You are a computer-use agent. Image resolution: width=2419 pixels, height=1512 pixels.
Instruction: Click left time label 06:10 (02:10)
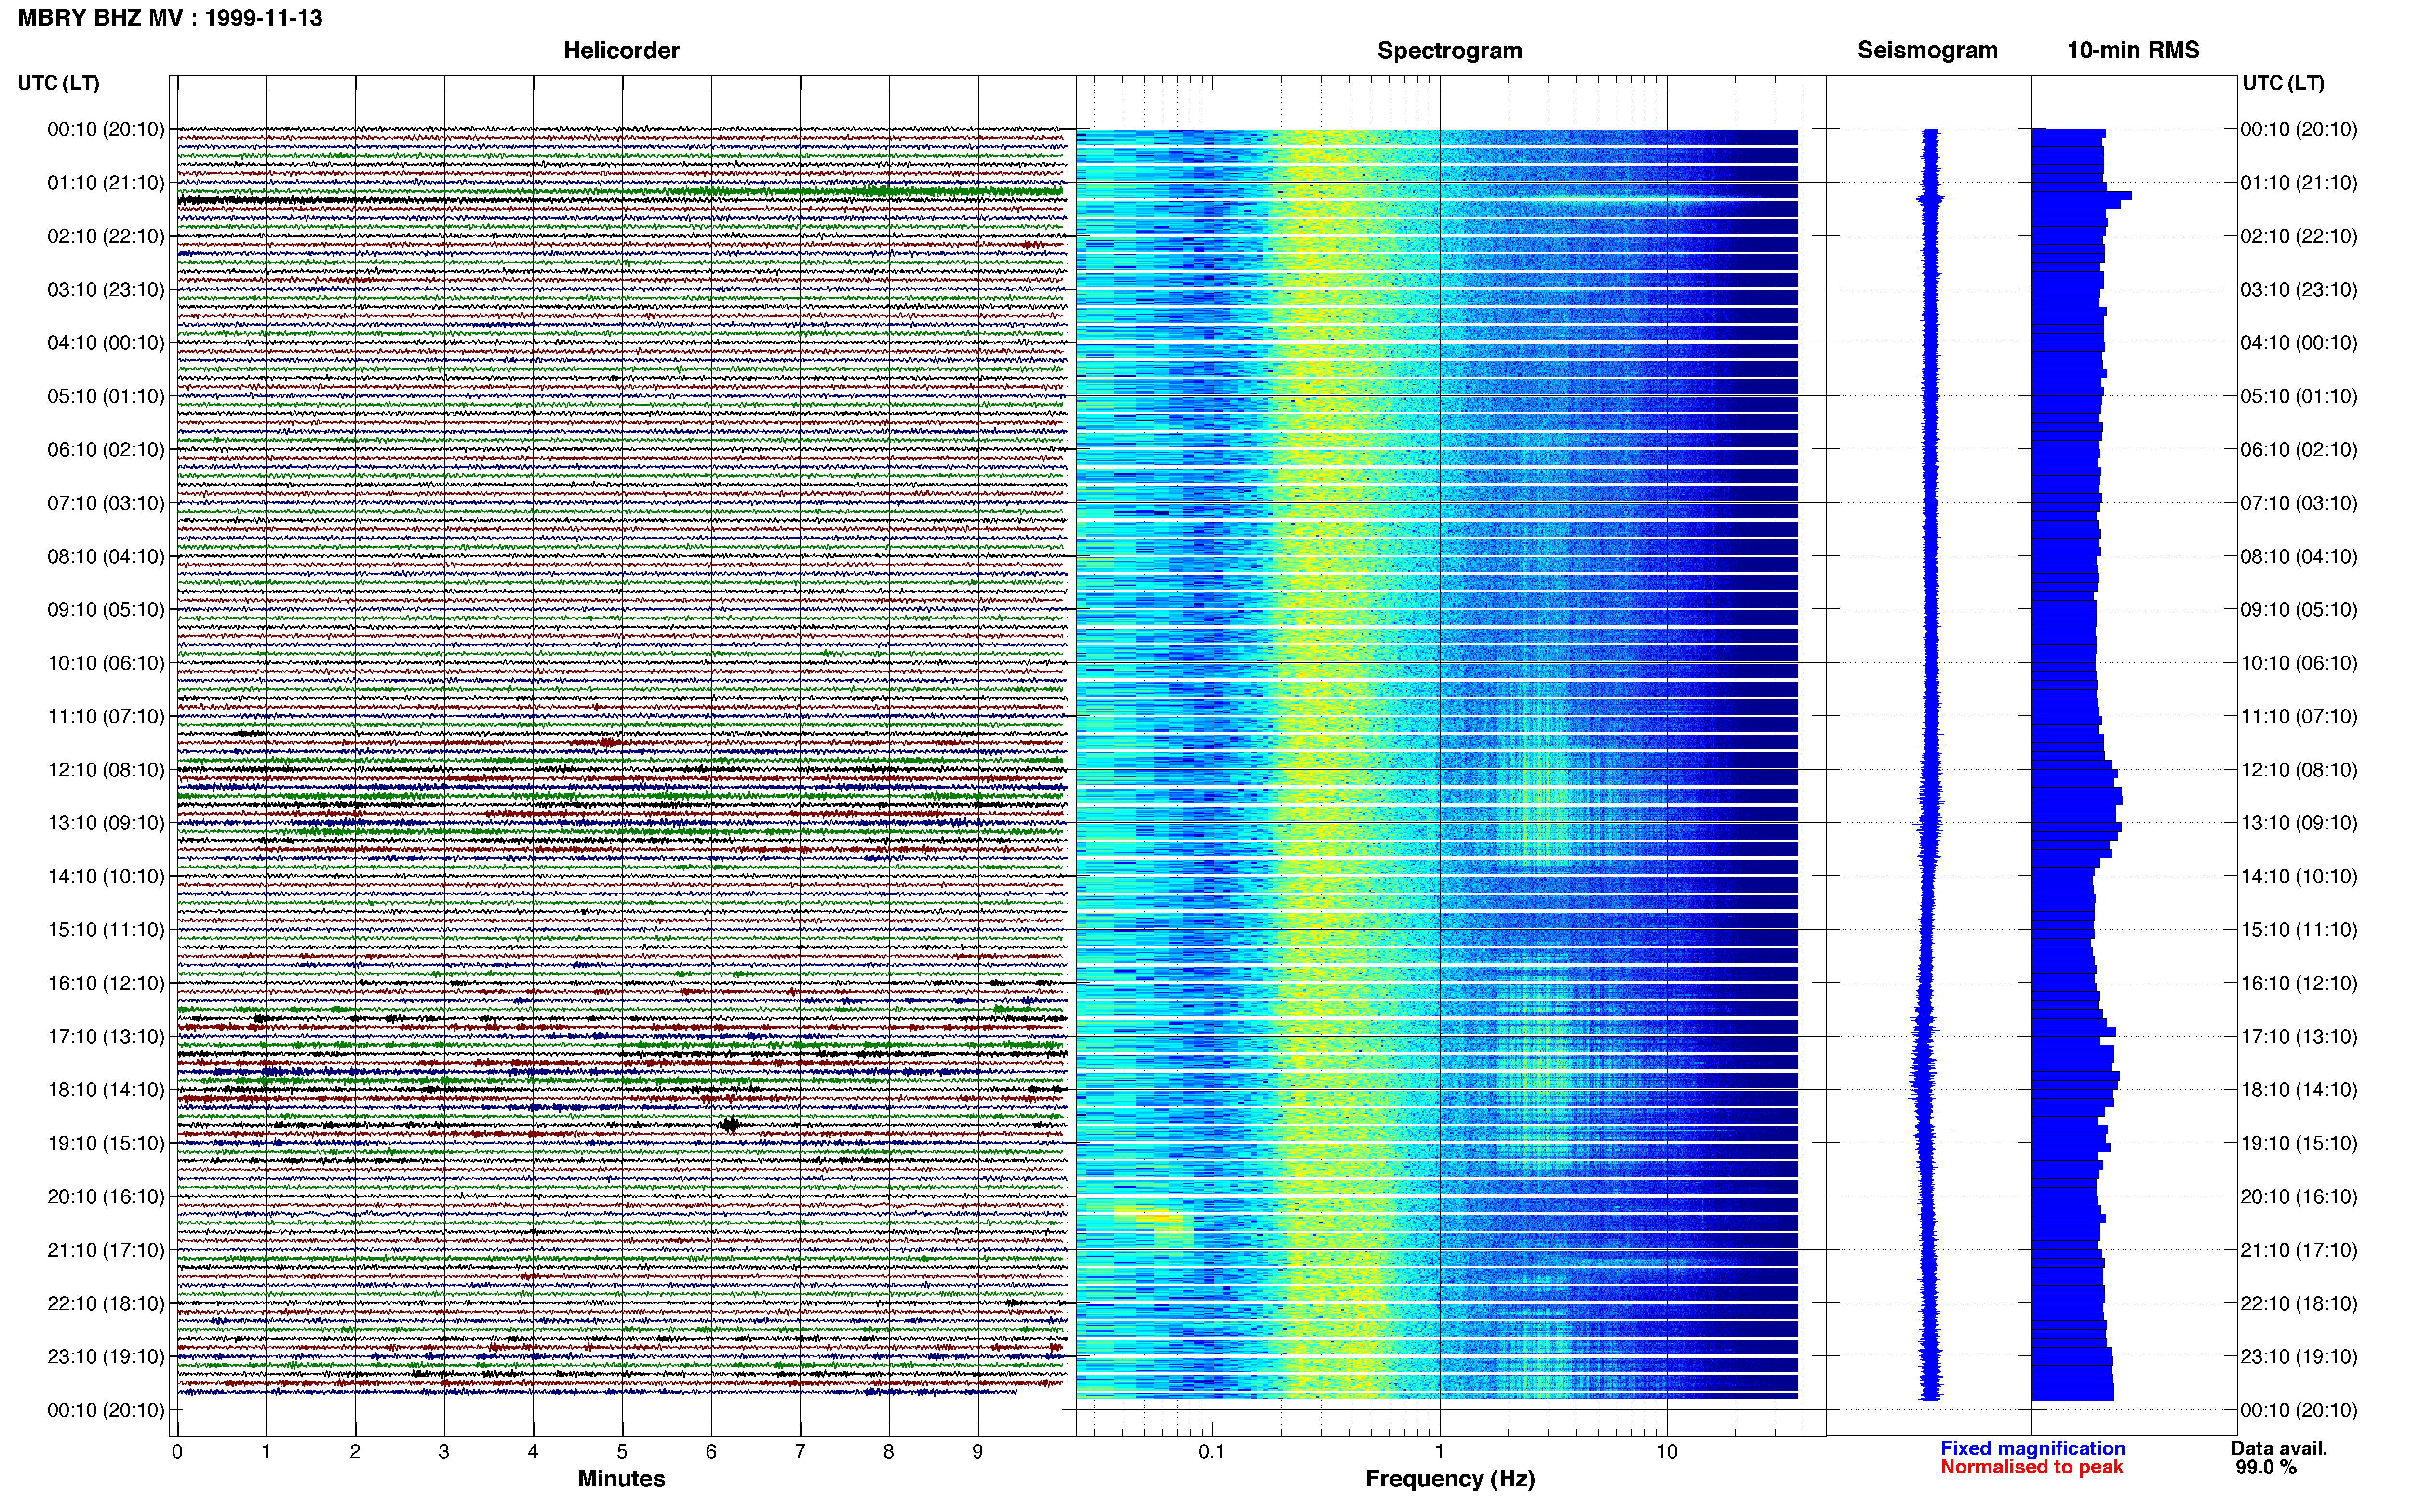[105, 449]
